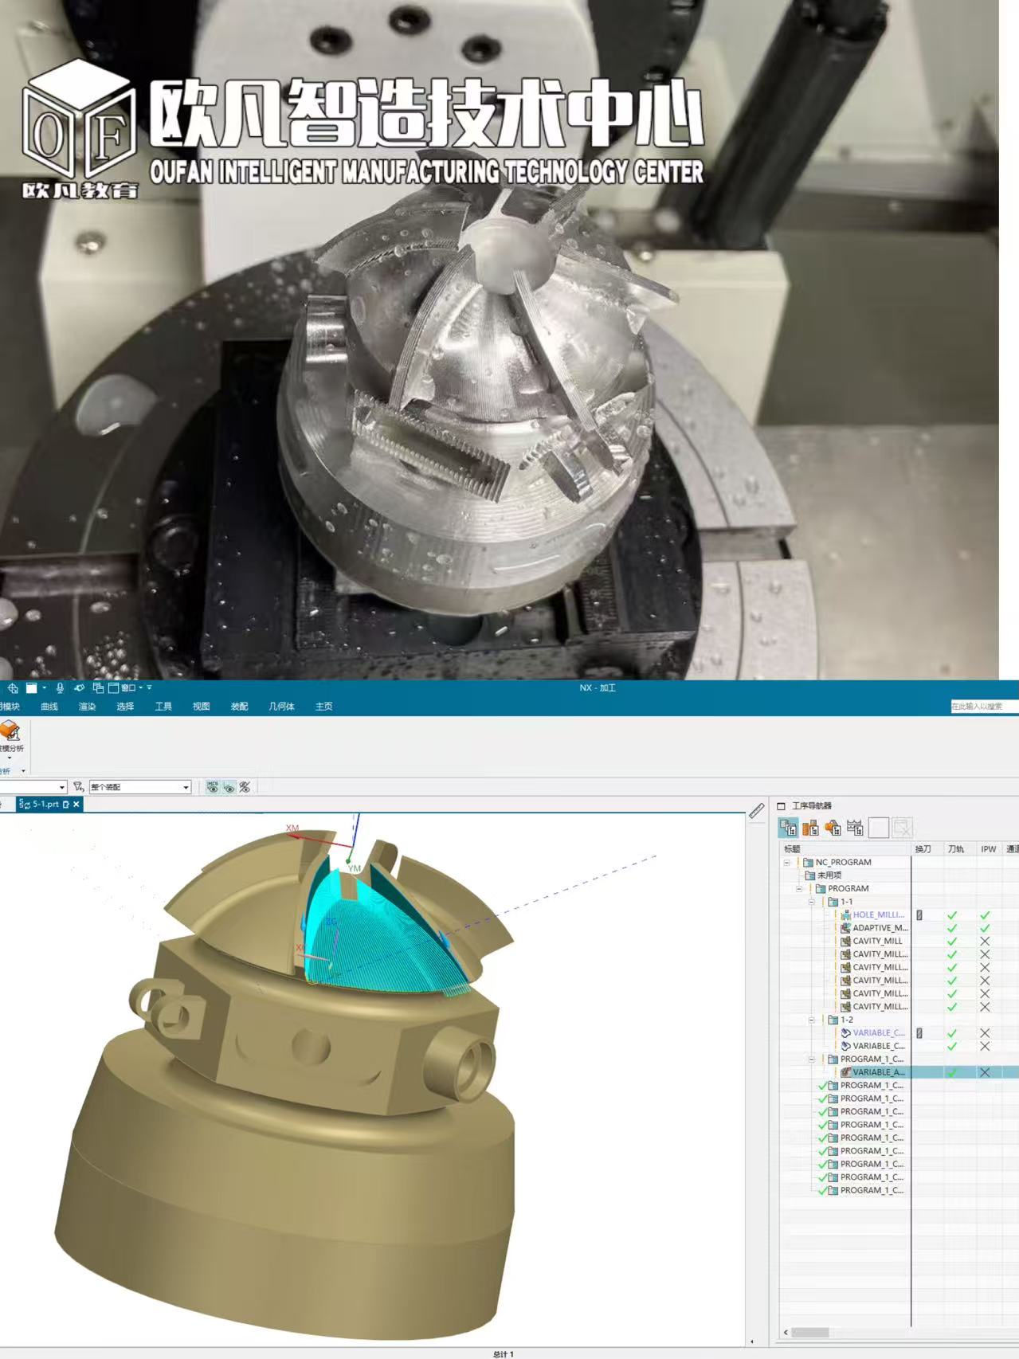Select the ADAPTIVE_M operation
The height and width of the screenshot is (1359, 1019).
[x=879, y=928]
